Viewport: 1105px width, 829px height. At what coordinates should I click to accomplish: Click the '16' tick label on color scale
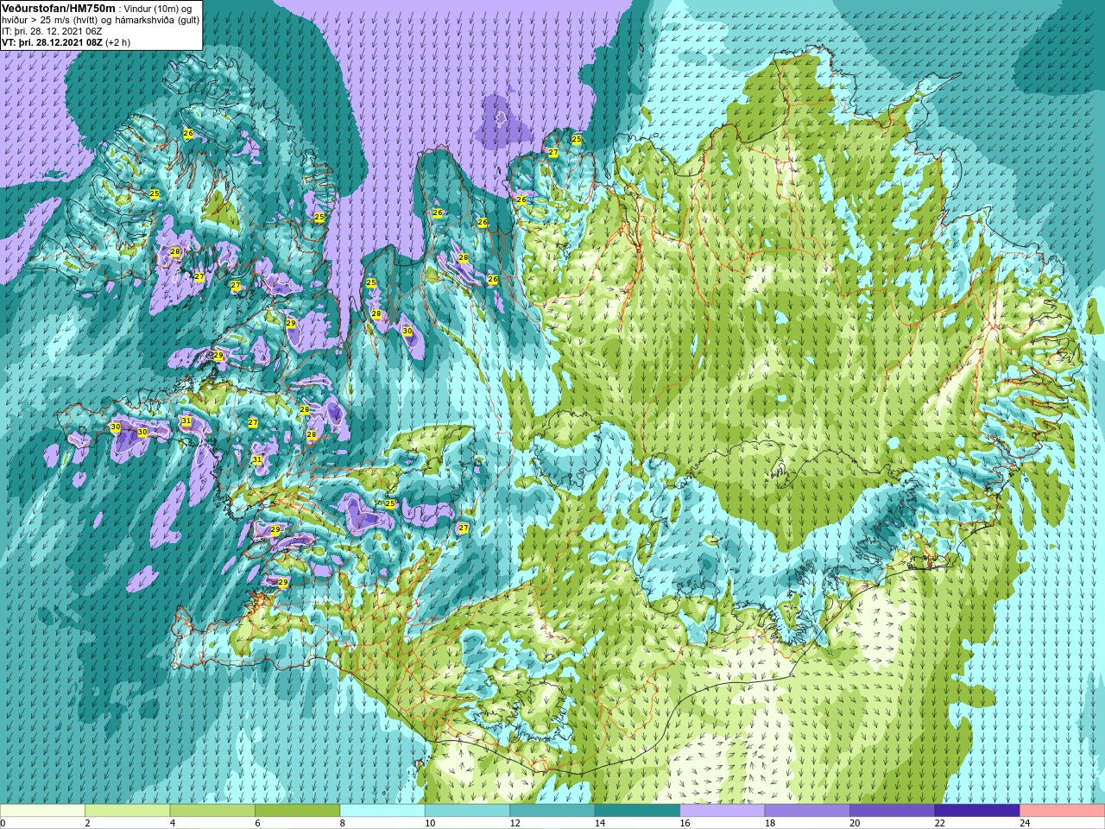pos(685,823)
